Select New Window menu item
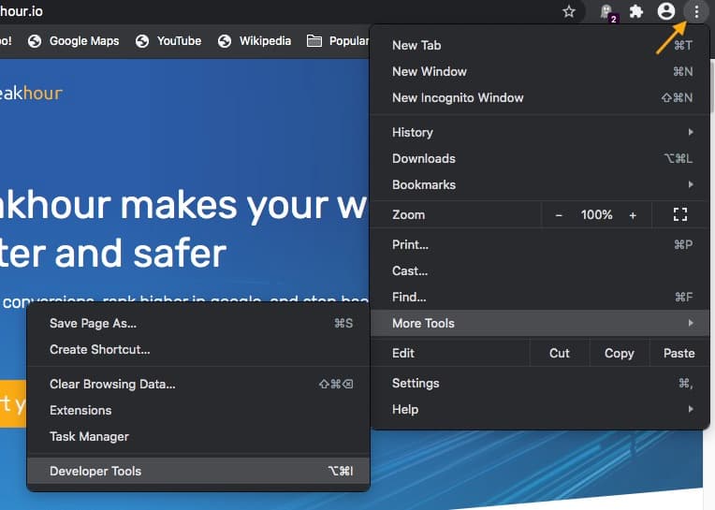 tap(540, 71)
